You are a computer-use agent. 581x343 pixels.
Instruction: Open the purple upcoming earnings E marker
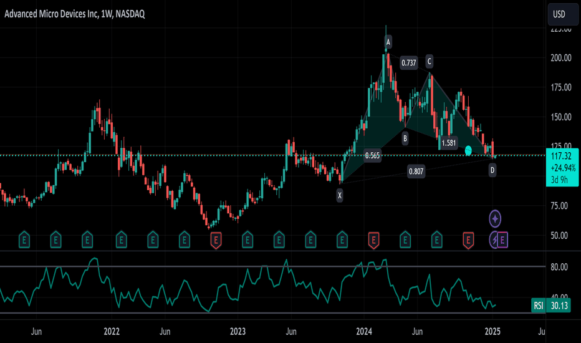click(x=502, y=240)
